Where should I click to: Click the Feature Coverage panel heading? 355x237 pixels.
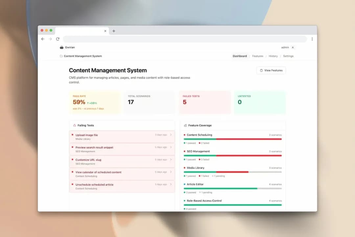(200, 125)
